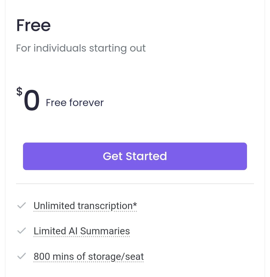Select the checkmark next to Limited AI Summaries
270x277 pixels.
coord(22,231)
